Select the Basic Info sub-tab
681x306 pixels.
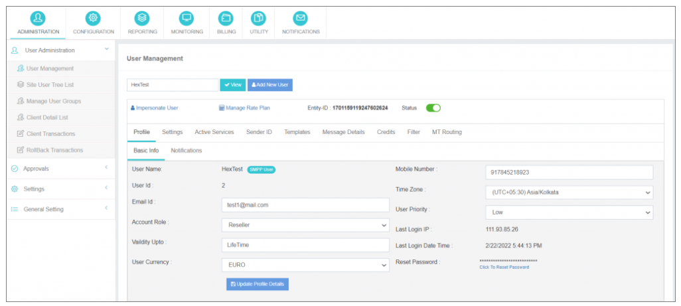(146, 151)
